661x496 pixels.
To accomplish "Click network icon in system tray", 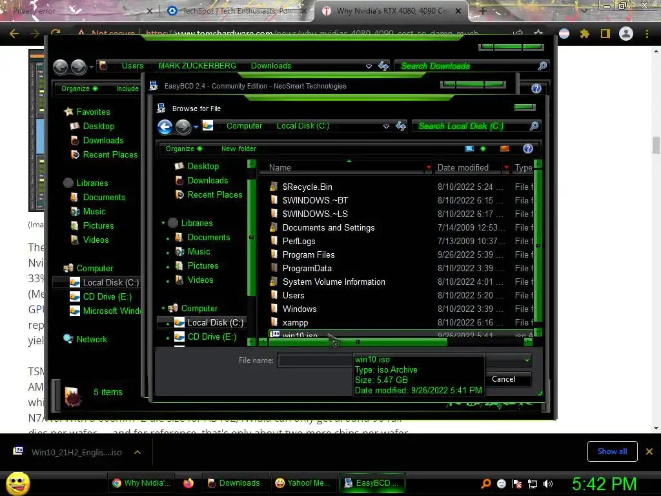I will 533,484.
